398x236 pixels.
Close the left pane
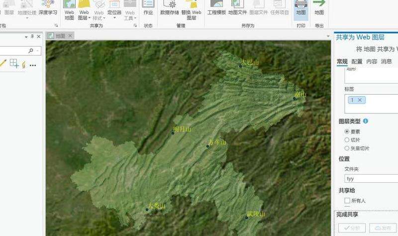click(39, 36)
